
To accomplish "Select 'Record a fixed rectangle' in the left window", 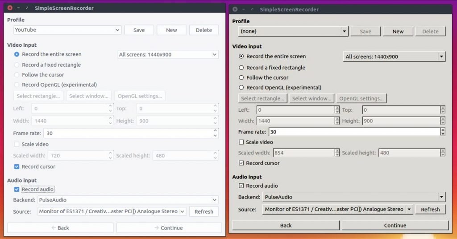I will coord(17,65).
